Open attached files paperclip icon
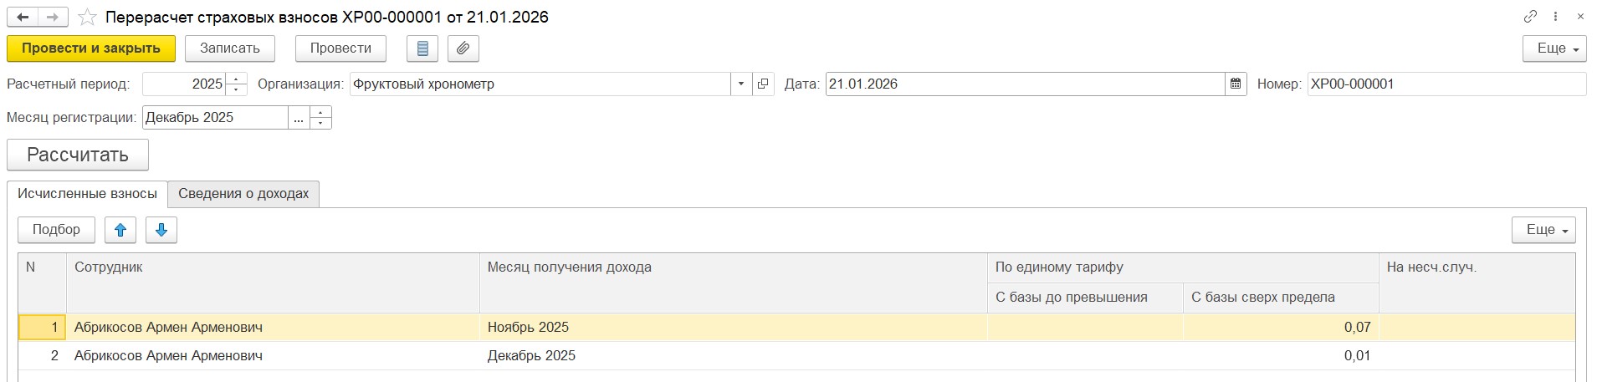Image resolution: width=1597 pixels, height=382 pixels. click(463, 48)
